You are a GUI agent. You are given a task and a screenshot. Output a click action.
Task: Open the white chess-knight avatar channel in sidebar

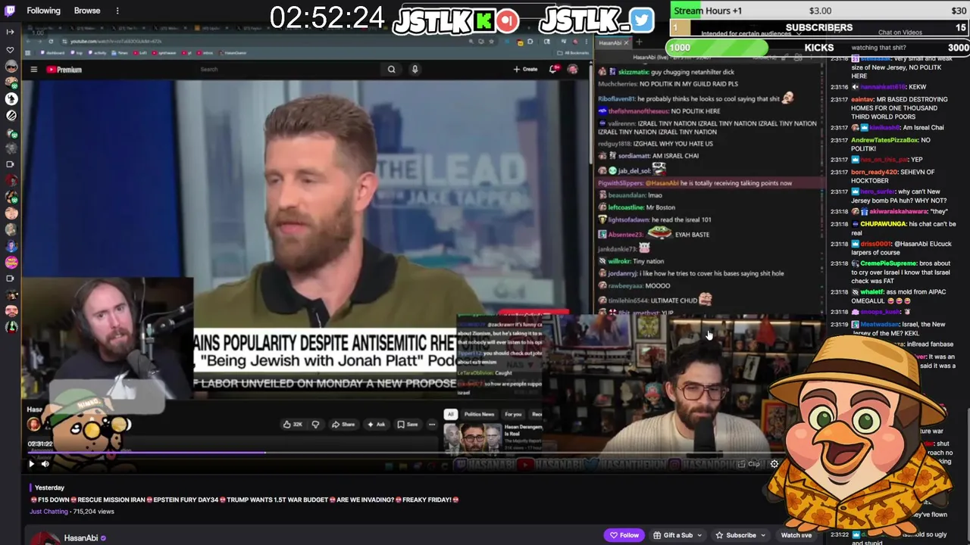tap(11, 98)
